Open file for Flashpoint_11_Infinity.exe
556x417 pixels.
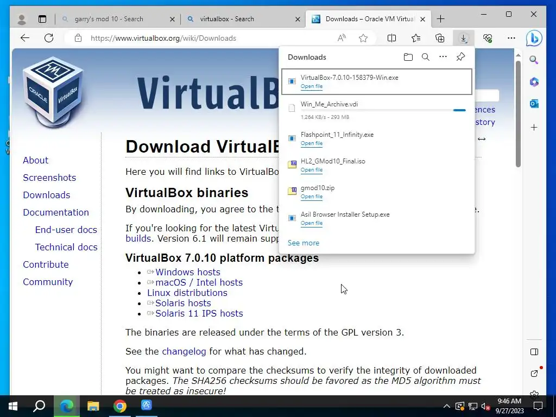pos(312,143)
